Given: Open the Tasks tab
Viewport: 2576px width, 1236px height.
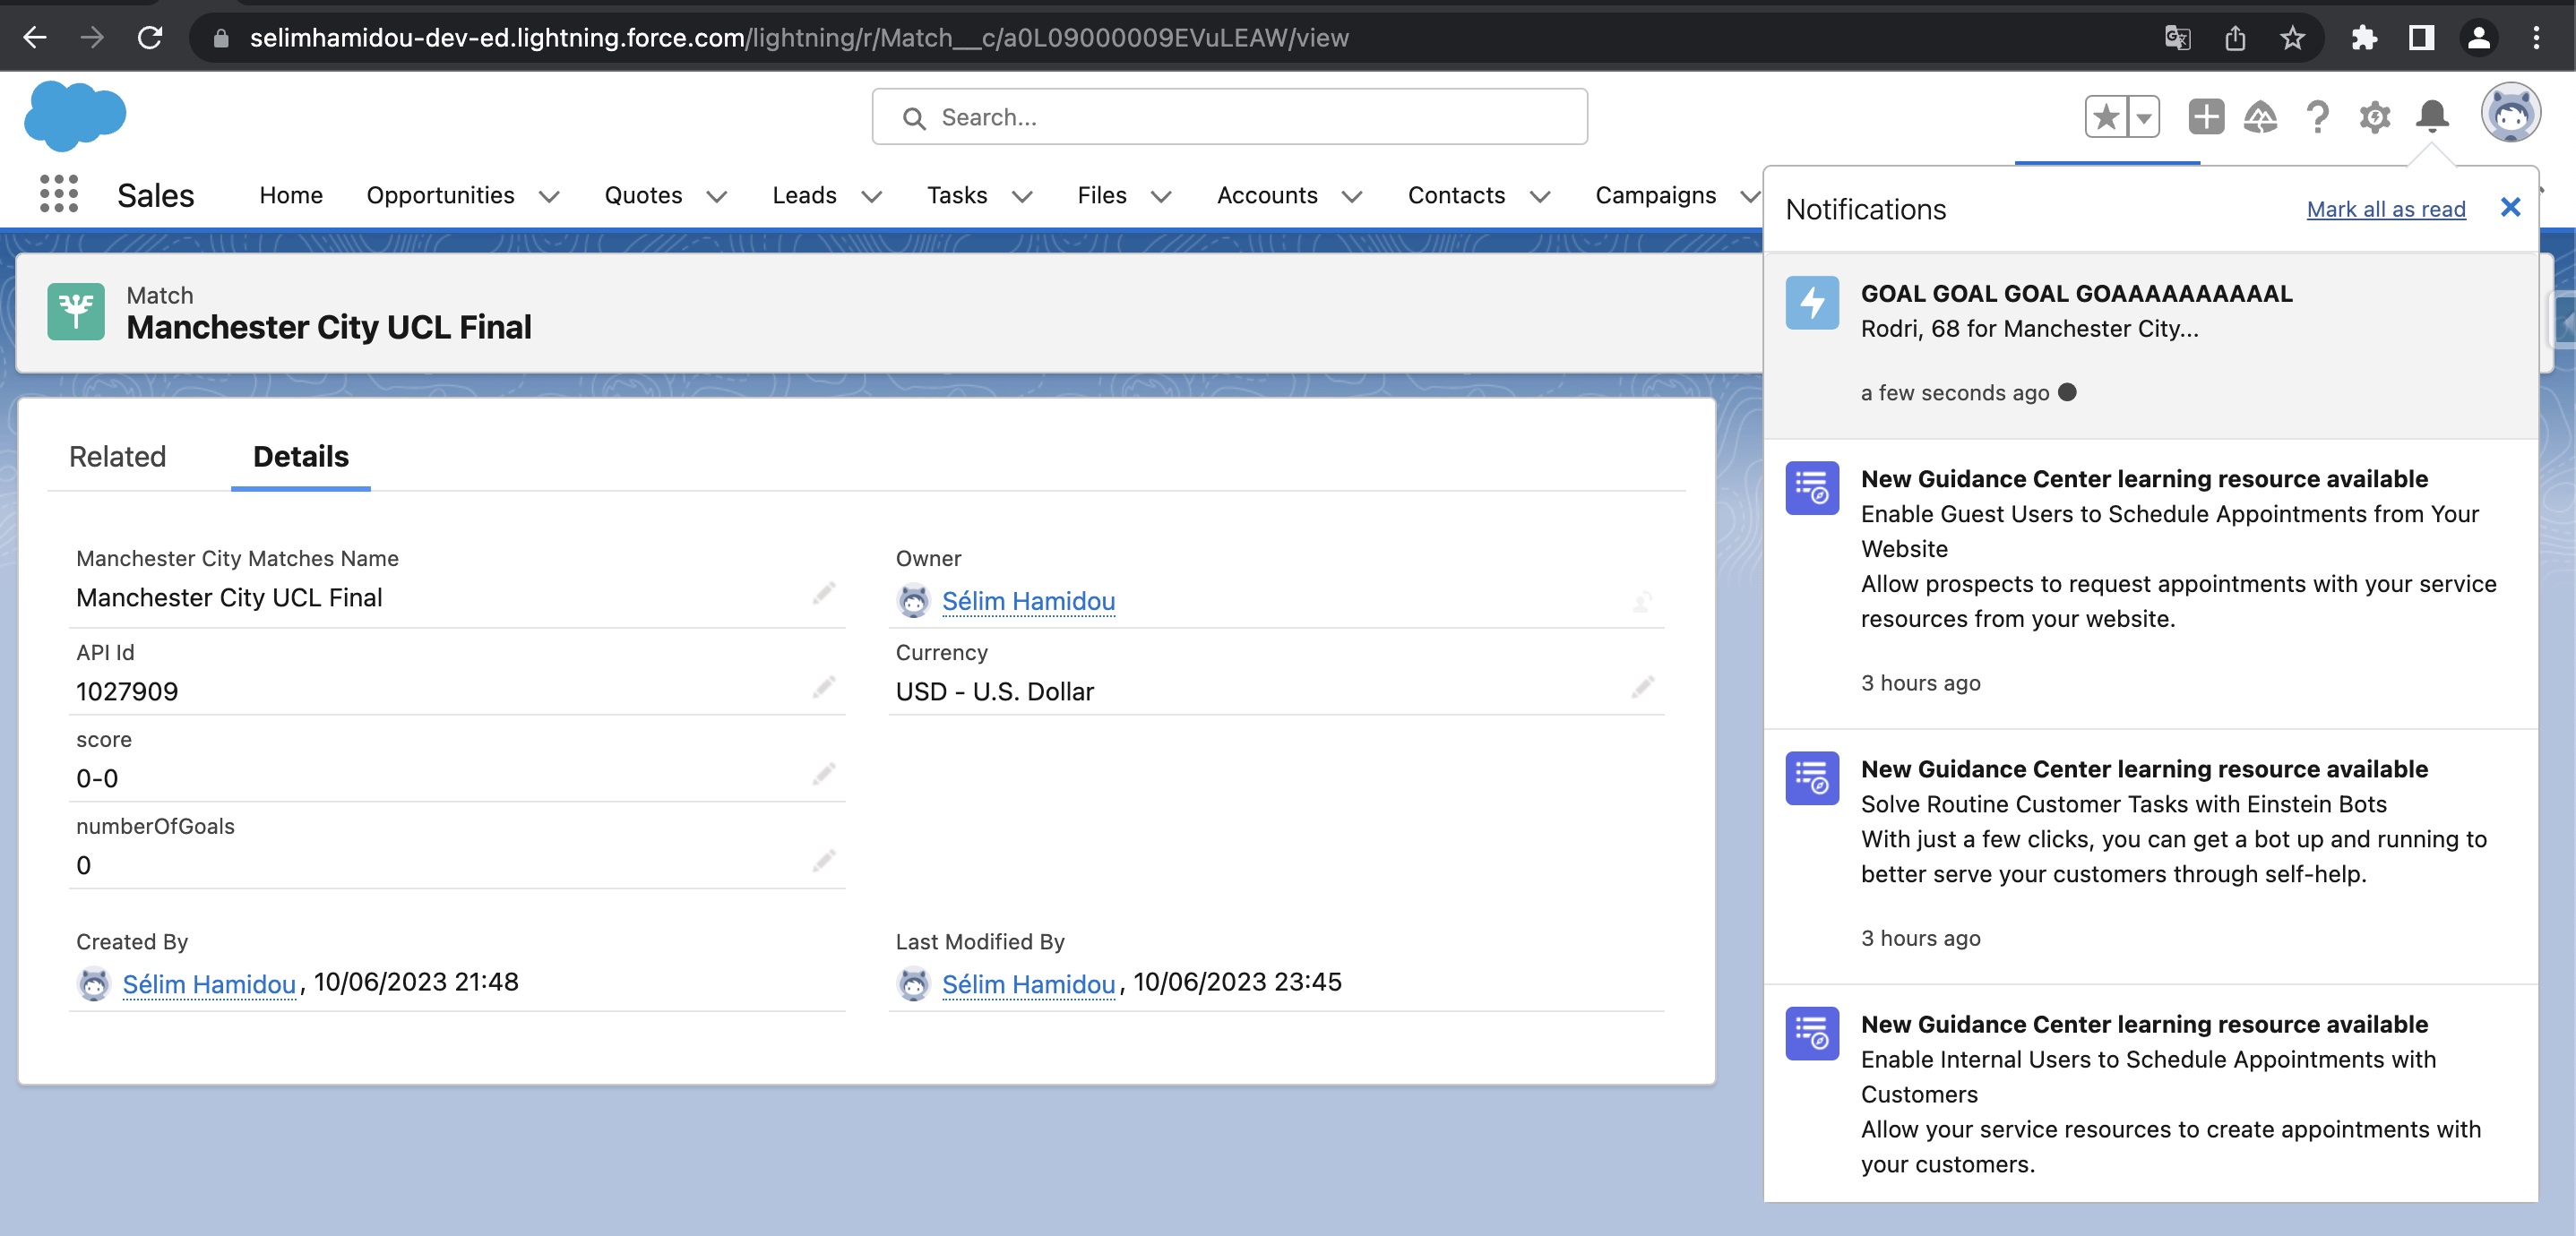Looking at the screenshot, I should tap(957, 195).
